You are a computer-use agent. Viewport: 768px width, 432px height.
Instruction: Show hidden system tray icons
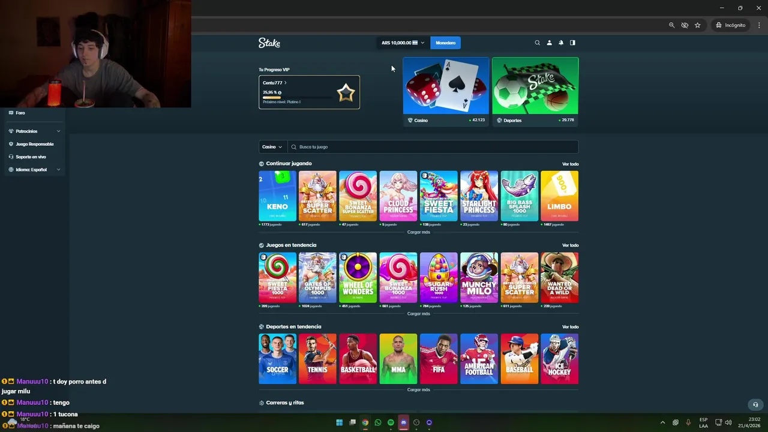[x=662, y=422]
